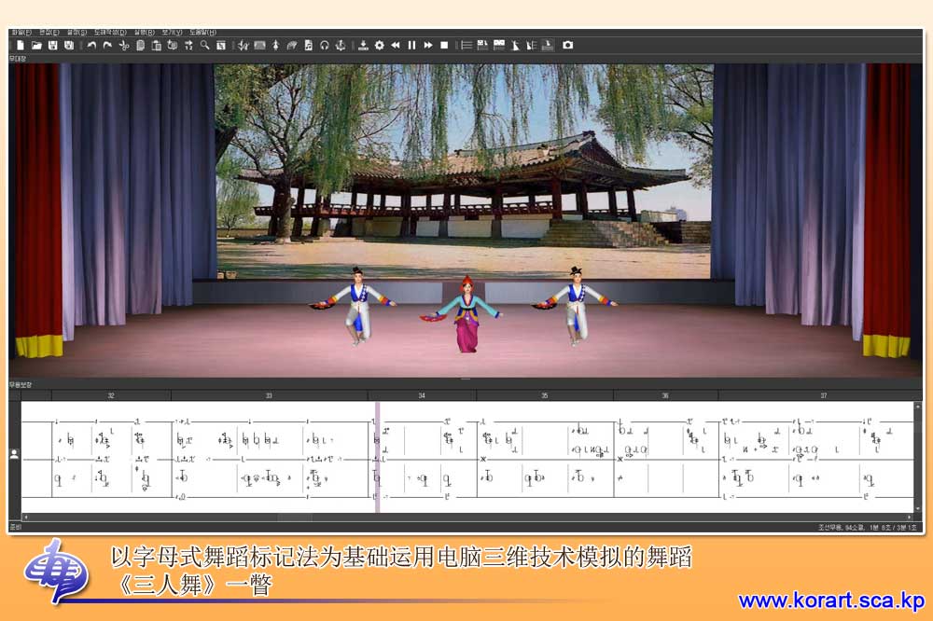Click the download arrow tray icon
933x621 pixels.
tap(363, 45)
